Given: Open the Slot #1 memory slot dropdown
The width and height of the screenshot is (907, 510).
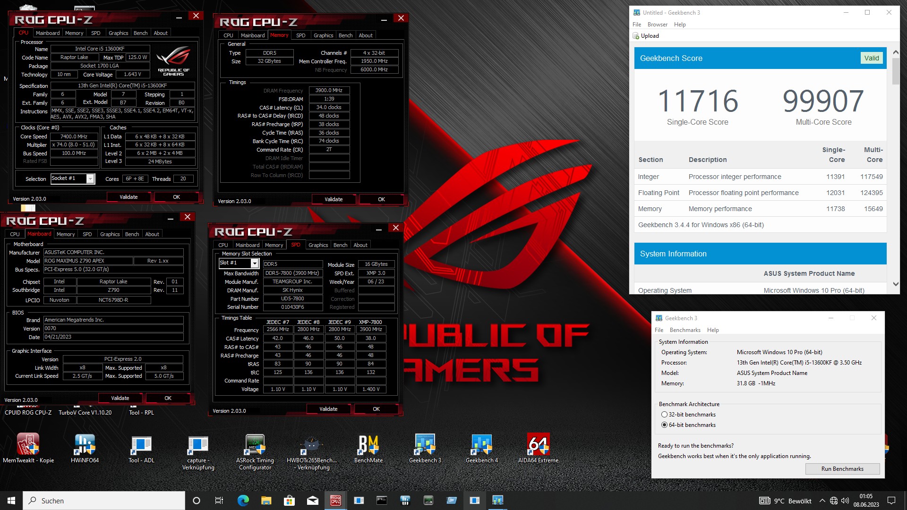Looking at the screenshot, I should click(x=255, y=263).
